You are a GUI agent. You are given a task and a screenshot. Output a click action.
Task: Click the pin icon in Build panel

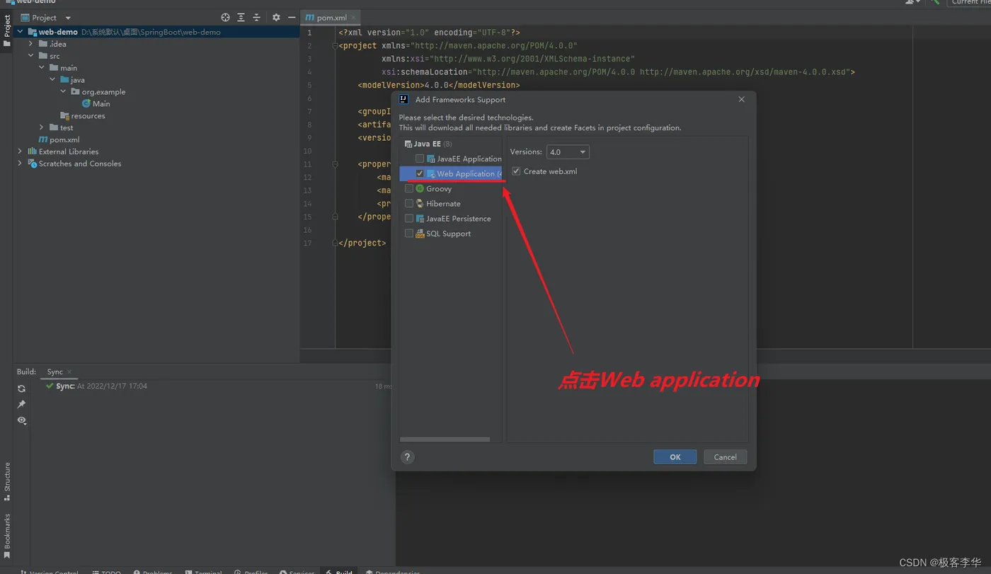tap(21, 404)
